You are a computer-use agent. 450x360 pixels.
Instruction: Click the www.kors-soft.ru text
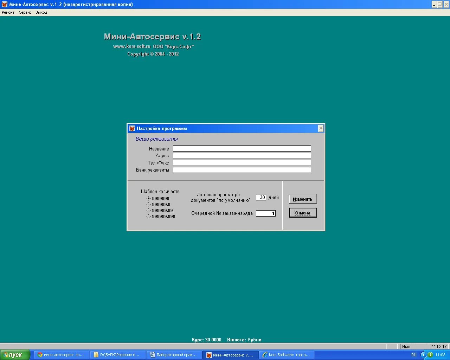tap(132, 46)
